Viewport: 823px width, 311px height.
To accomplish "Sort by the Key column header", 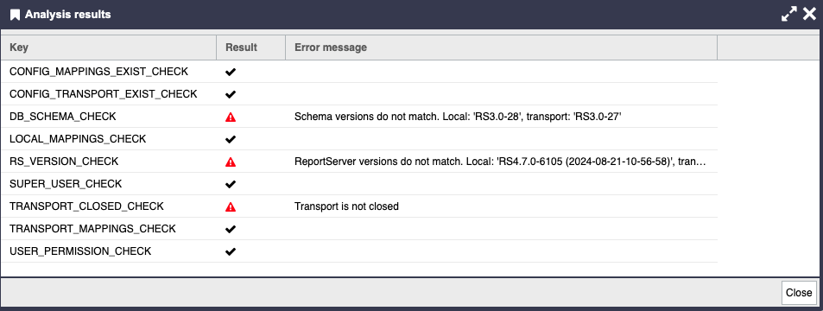I will pos(109,48).
